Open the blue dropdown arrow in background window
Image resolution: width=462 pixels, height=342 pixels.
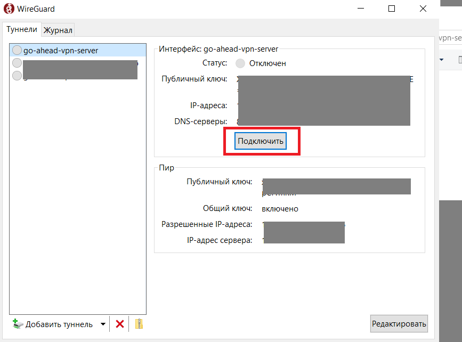point(442,60)
